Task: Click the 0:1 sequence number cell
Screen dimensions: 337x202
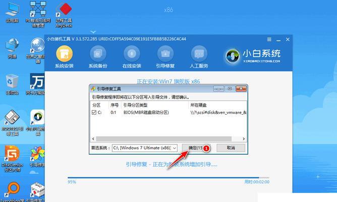Action: (114, 112)
